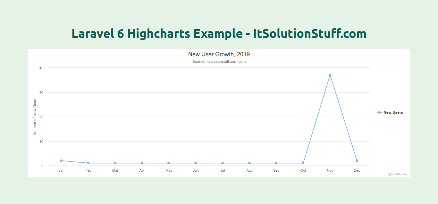Click the Source: itsolutionstuff.com.com subtitle
This screenshot has width=438, height=204.
tap(219, 61)
